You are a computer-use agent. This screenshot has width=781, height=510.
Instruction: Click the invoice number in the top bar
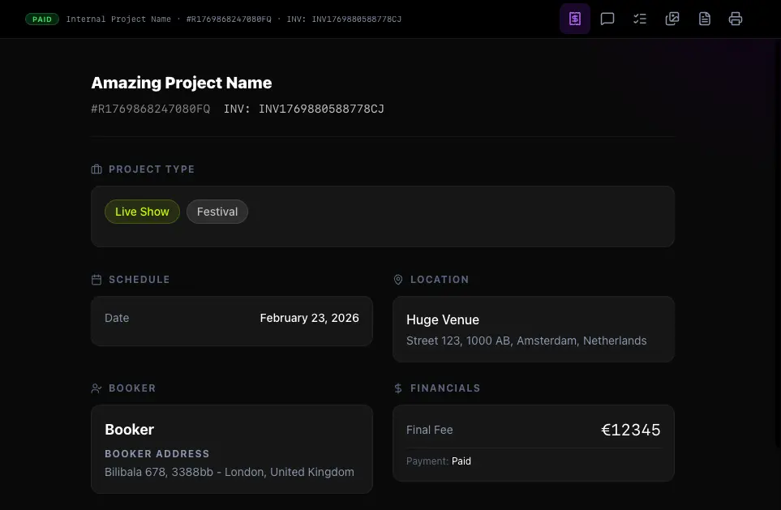point(344,19)
